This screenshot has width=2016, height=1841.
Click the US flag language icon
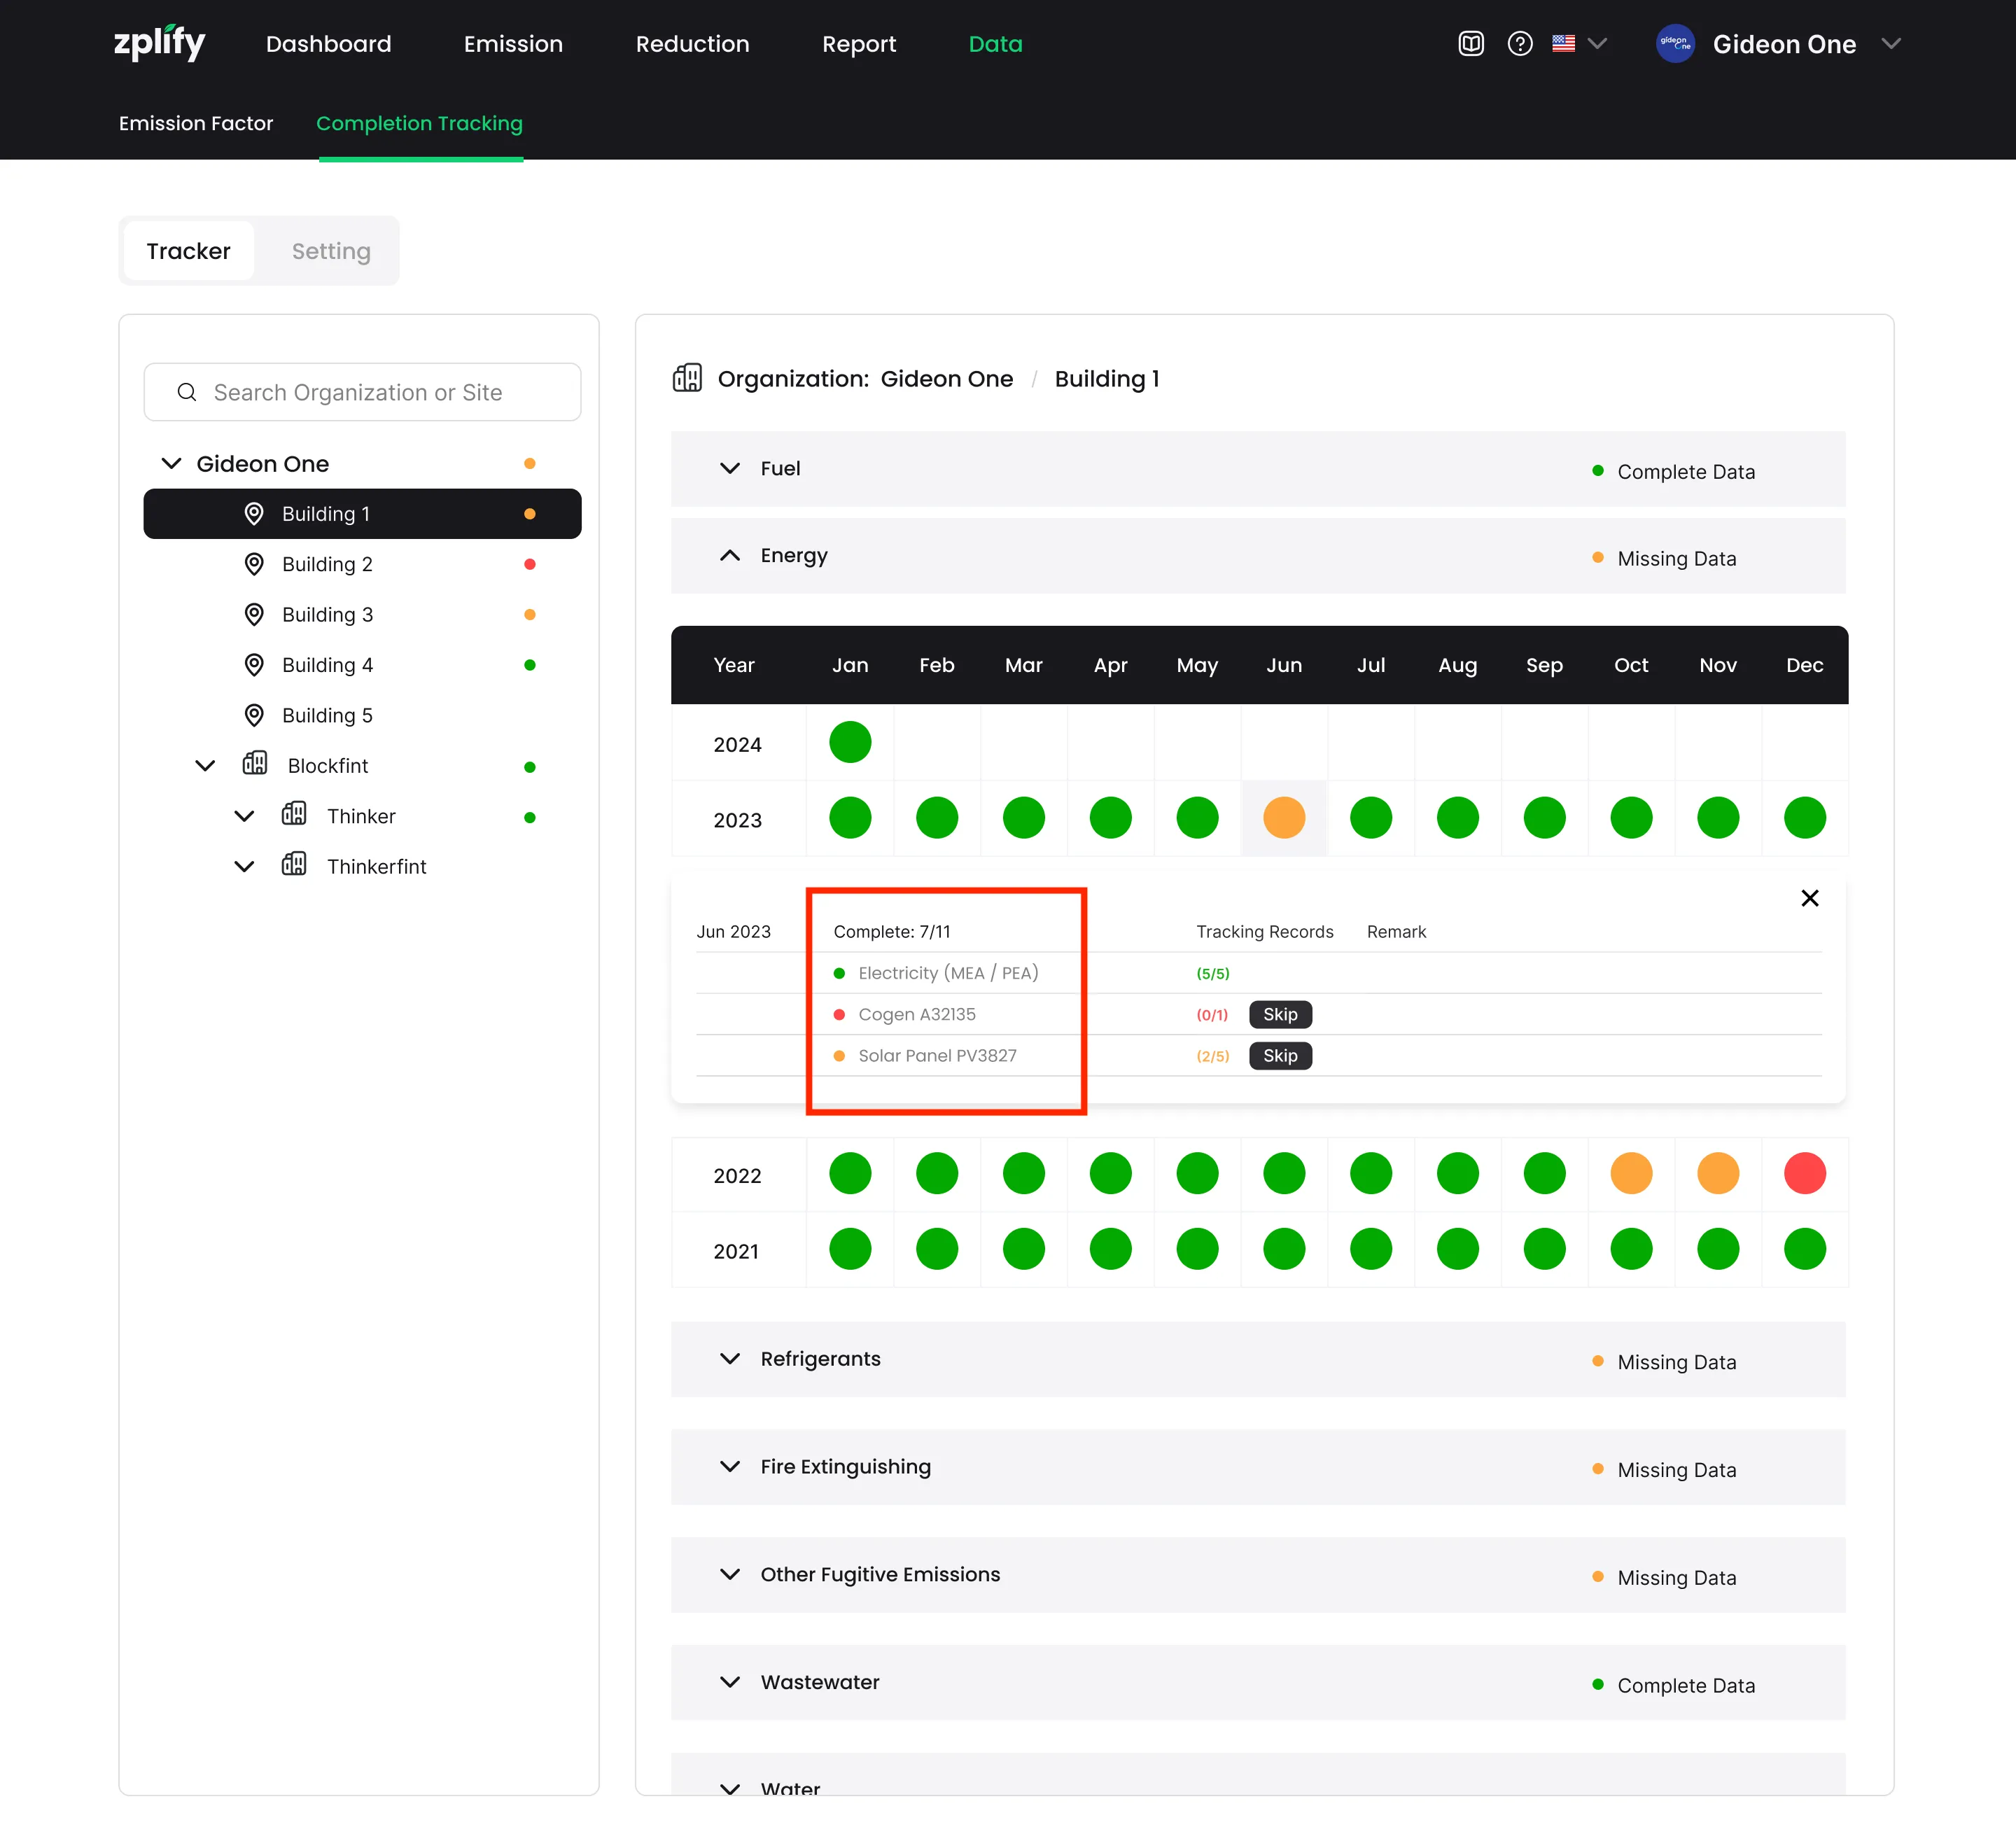click(x=1563, y=43)
